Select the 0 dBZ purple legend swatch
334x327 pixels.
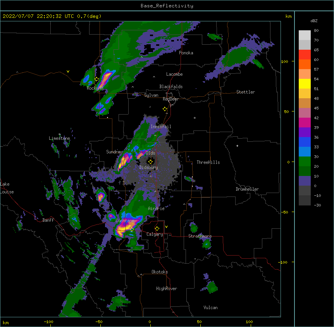305,181
